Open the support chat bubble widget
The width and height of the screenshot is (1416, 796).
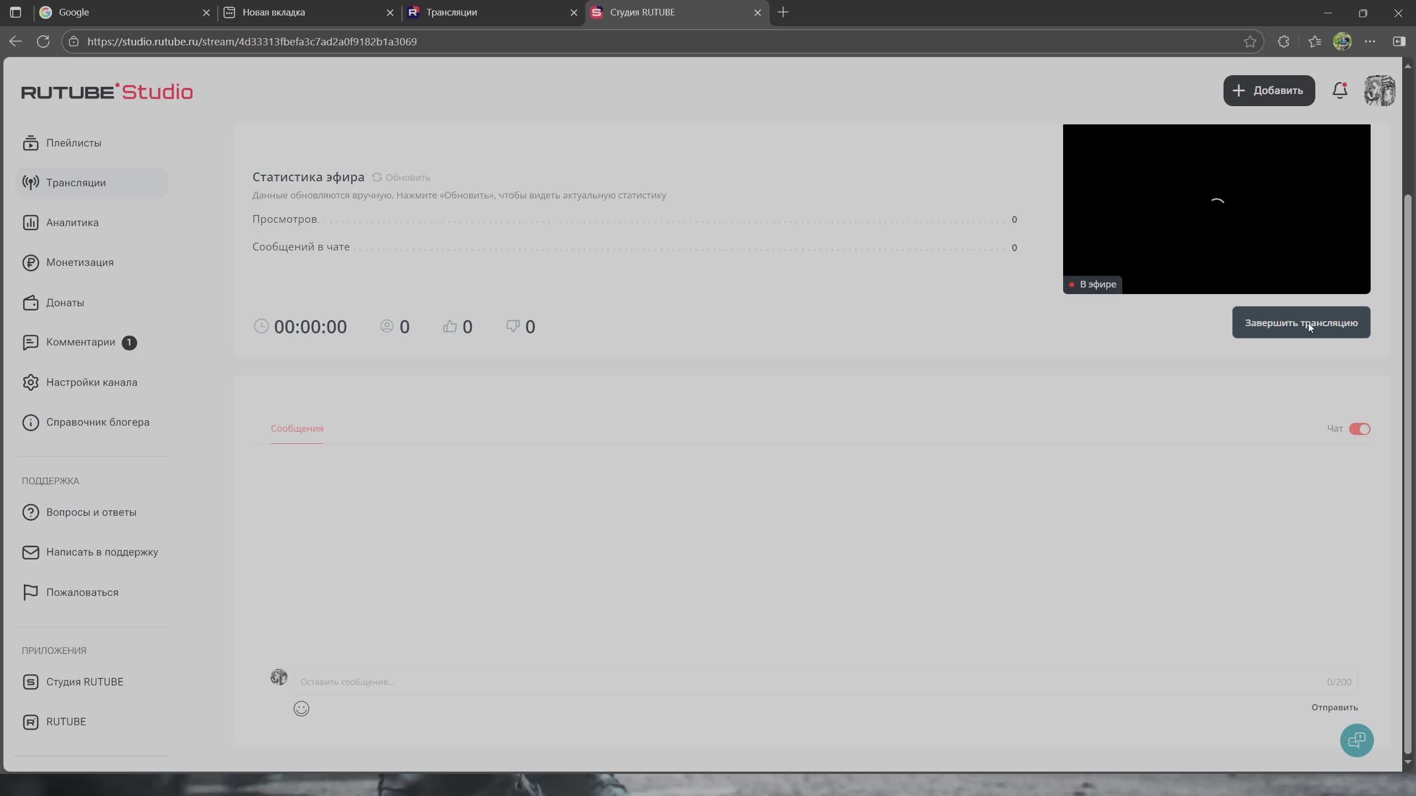(x=1356, y=740)
